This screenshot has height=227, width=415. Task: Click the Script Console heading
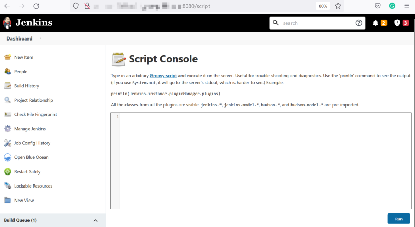(163, 59)
